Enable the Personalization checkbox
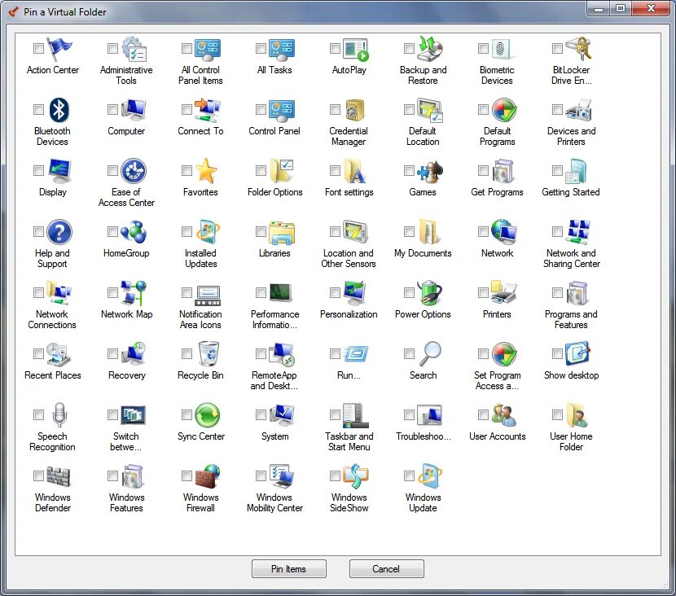Screen dimensions: 676x596 click(335, 293)
